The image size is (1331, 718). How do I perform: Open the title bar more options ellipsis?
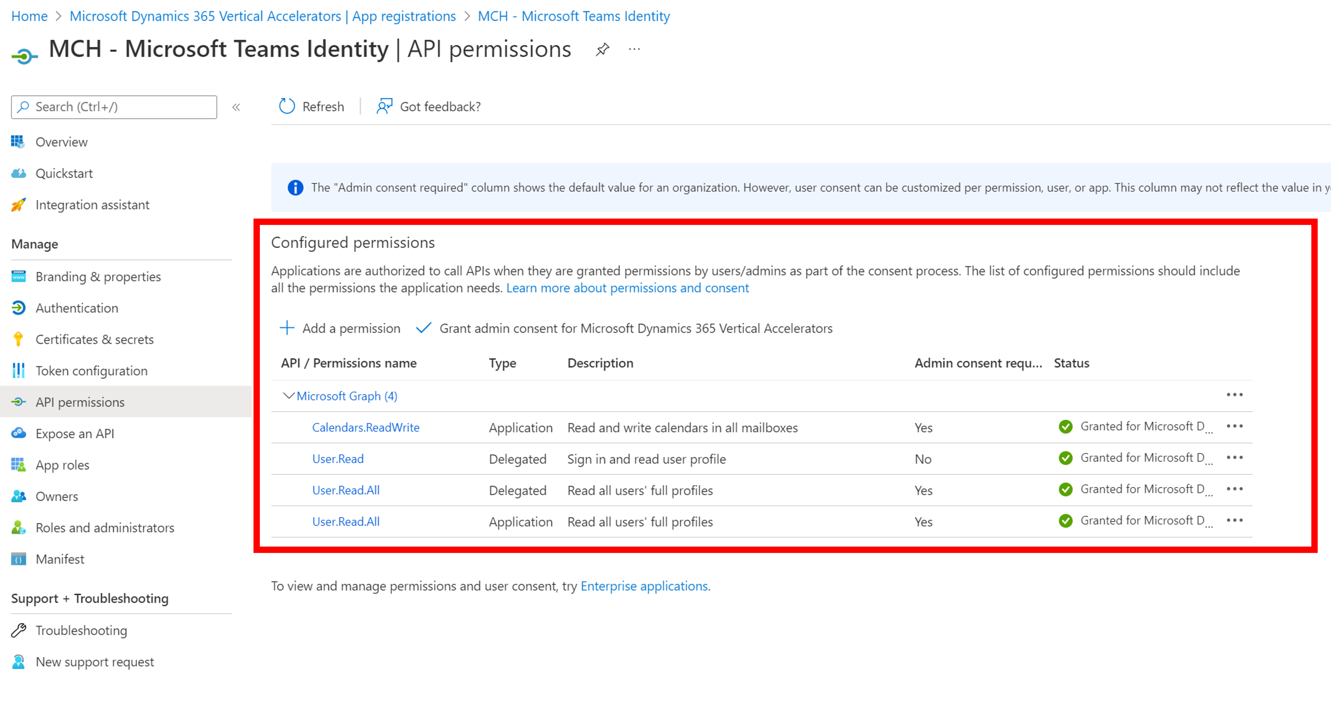634,50
